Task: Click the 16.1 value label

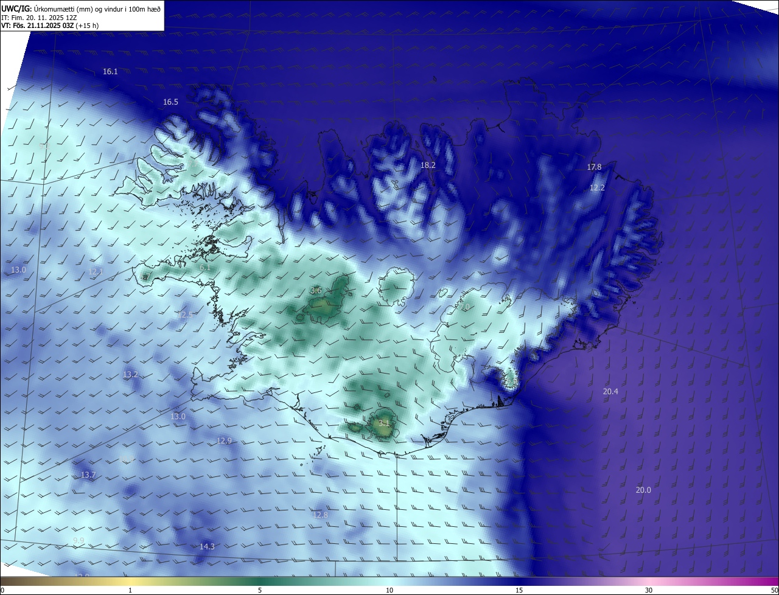Action: coord(110,72)
